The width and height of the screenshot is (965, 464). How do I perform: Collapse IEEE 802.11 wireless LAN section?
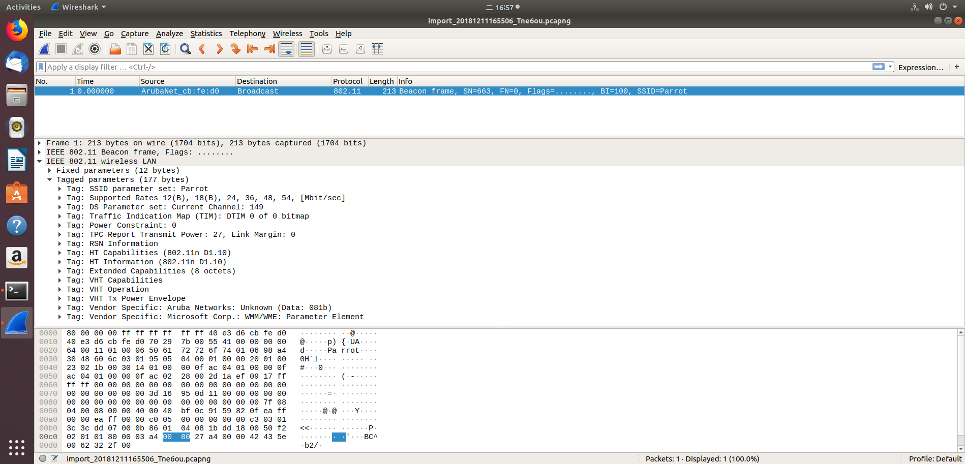(x=39, y=162)
